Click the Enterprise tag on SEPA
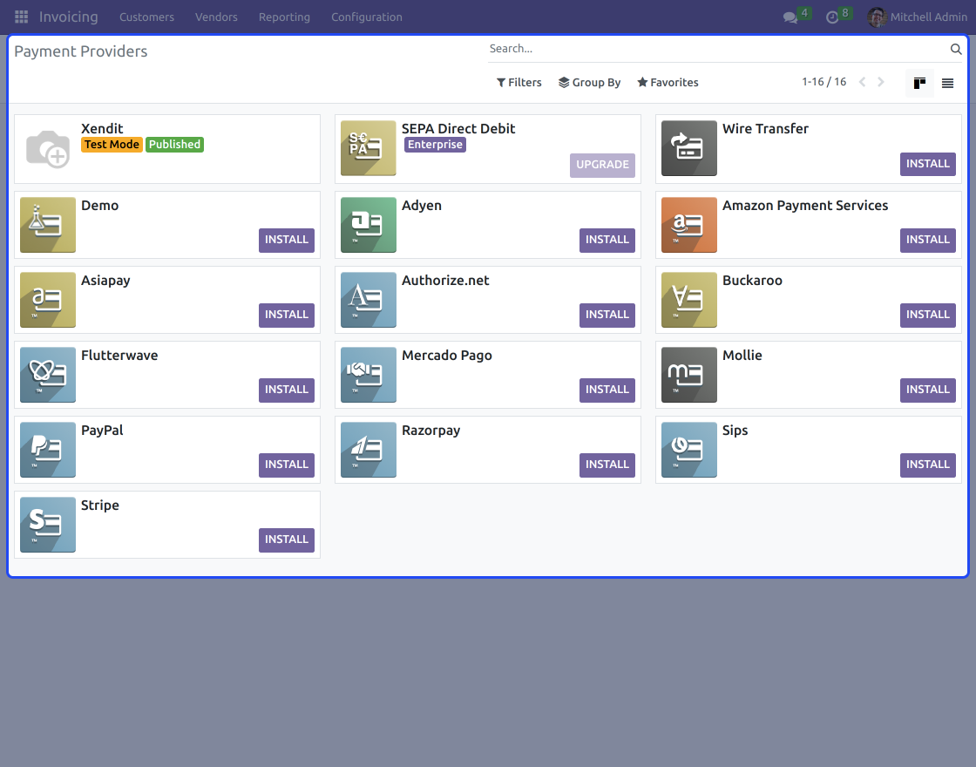The width and height of the screenshot is (976, 767). point(435,145)
